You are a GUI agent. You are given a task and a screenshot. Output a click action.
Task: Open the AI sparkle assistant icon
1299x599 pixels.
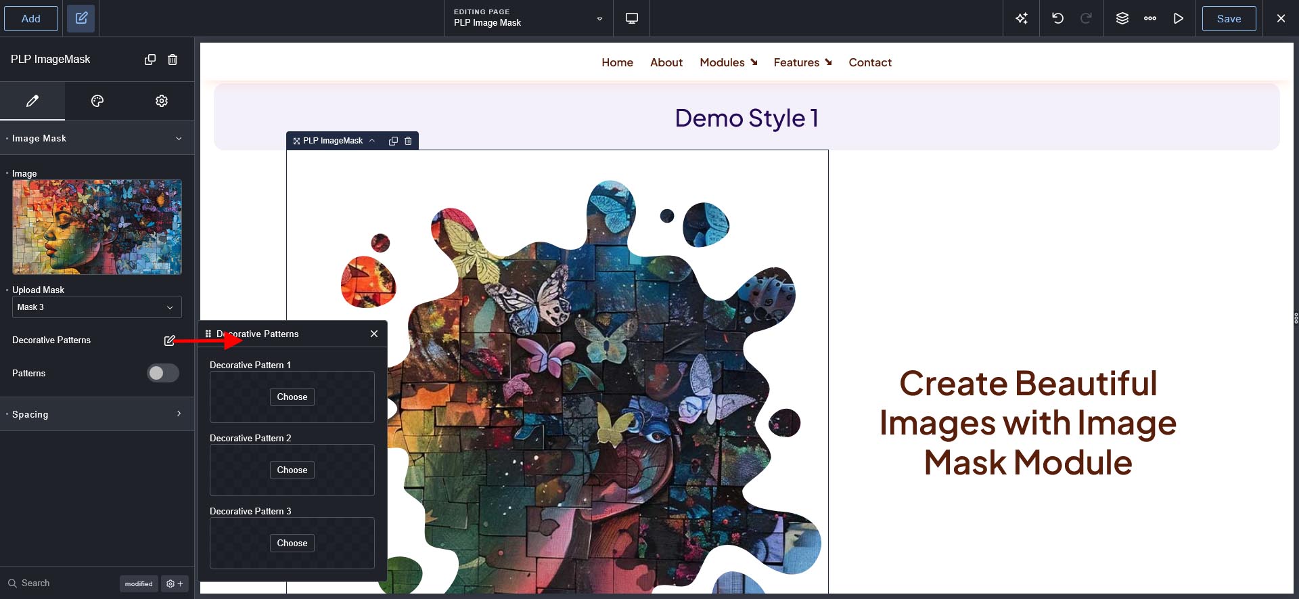pyautogui.click(x=1022, y=18)
